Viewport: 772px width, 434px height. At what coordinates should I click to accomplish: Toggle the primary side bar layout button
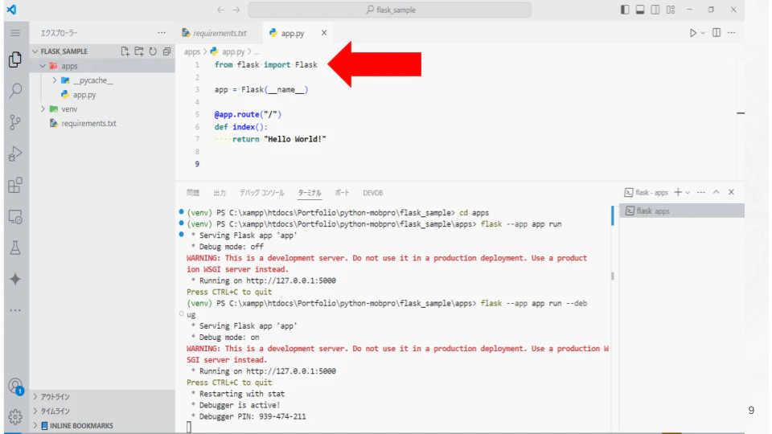[x=625, y=10]
